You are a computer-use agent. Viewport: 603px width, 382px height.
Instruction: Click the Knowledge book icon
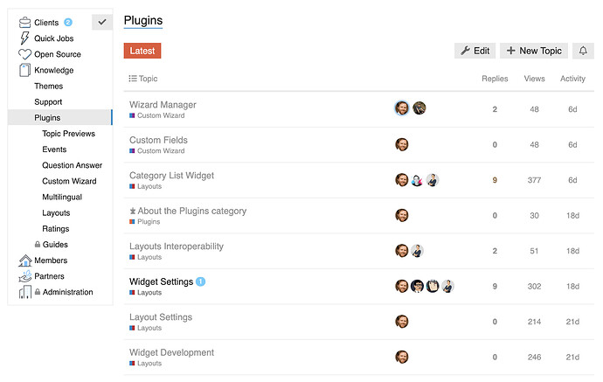pyautogui.click(x=24, y=70)
